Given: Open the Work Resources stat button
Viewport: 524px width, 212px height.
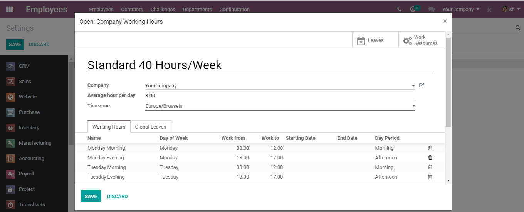Looking at the screenshot, I should 422,40.
